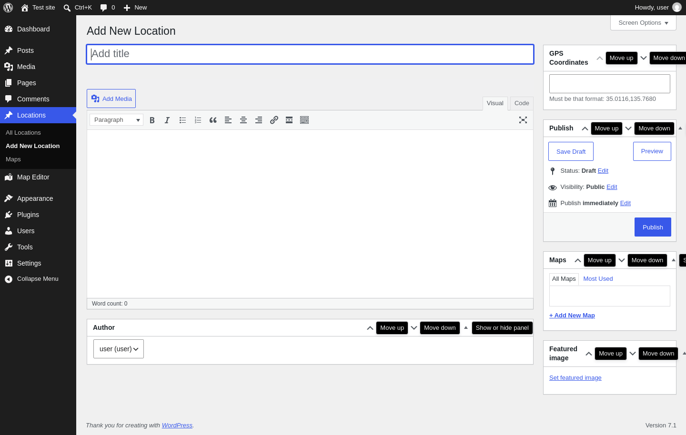
Task: Collapse the admin sidebar menu
Action: [x=38, y=279]
